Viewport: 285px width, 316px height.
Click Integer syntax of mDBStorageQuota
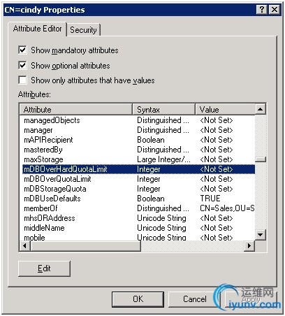149,189
